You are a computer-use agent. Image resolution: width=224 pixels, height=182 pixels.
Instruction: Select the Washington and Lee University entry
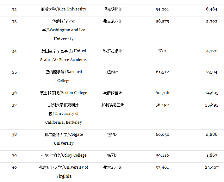click(x=63, y=30)
